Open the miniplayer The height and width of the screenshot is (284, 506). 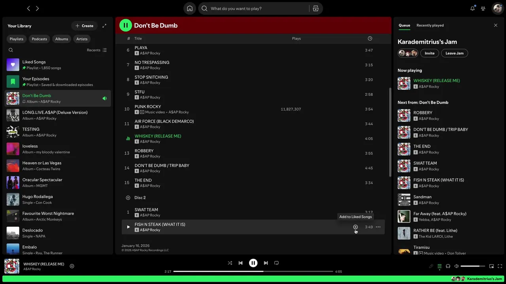(491, 266)
